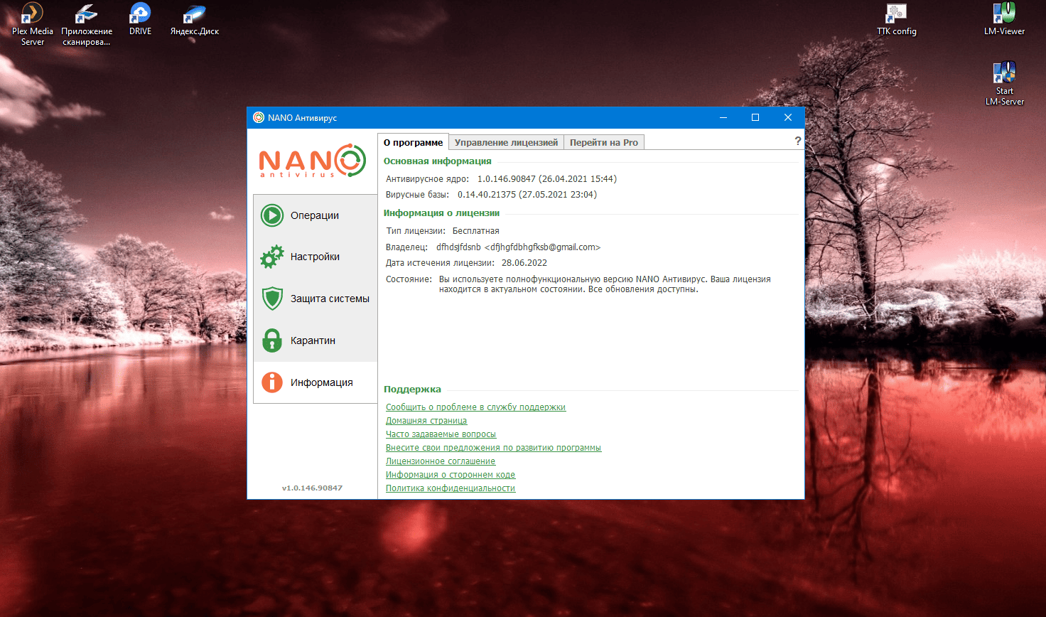
Task: Open the question mark help icon
Action: click(x=797, y=141)
